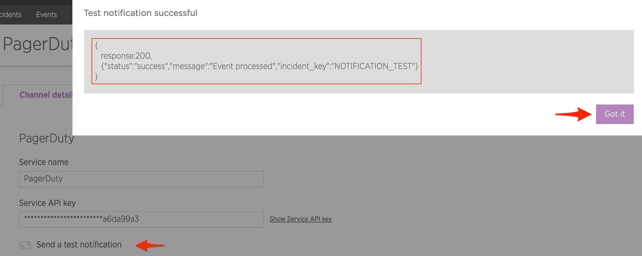Select the JSON status success message line
This screenshot has height=256, width=642.
point(259,66)
